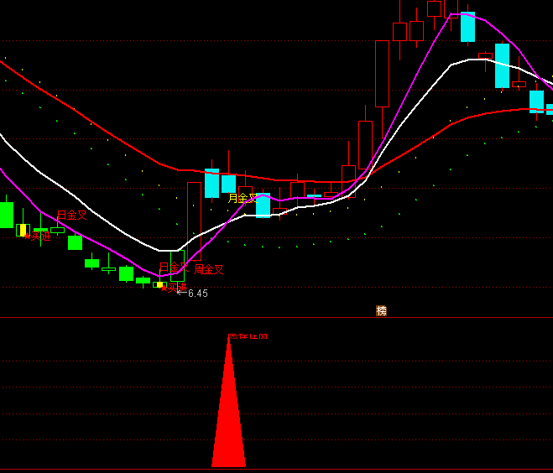Viewport: 553px width, 473px height.
Task: Click the upper-left red 日金叉 label
Action: point(71,216)
